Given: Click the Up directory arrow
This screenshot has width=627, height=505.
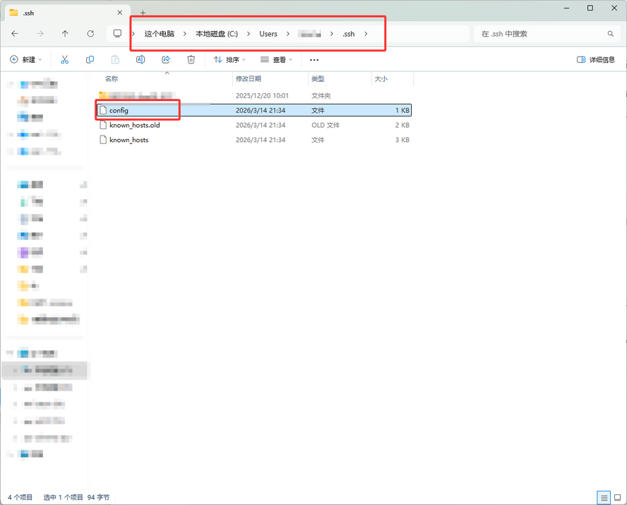Looking at the screenshot, I should (65, 34).
